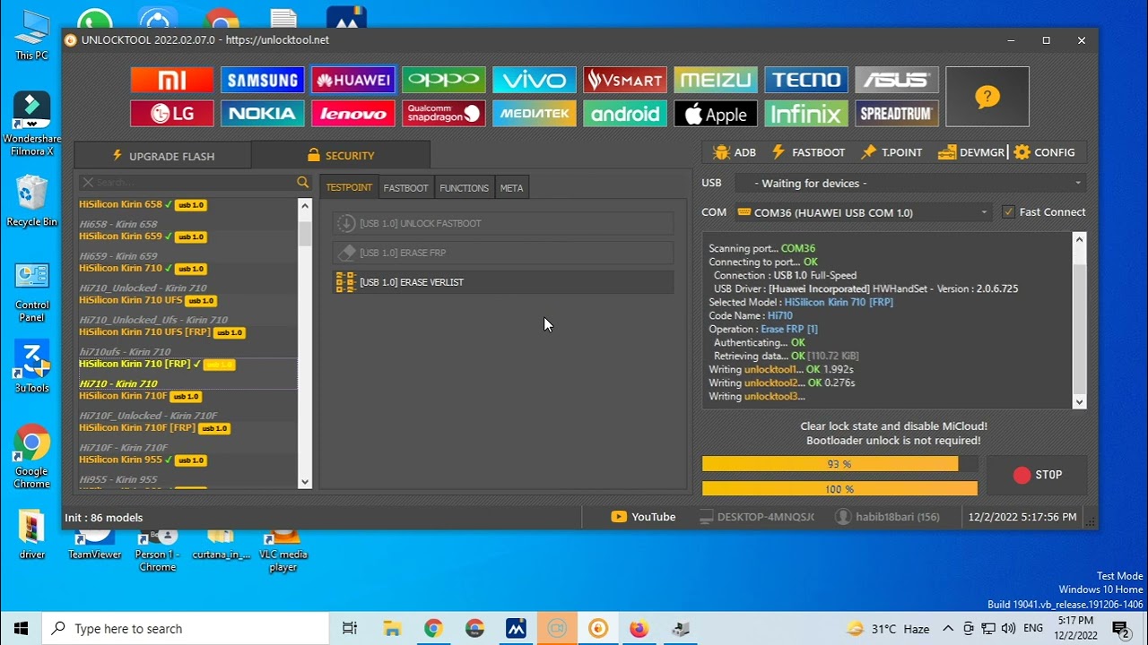Open the META tab
Screen dimensions: 1148x645
pyautogui.click(x=511, y=187)
